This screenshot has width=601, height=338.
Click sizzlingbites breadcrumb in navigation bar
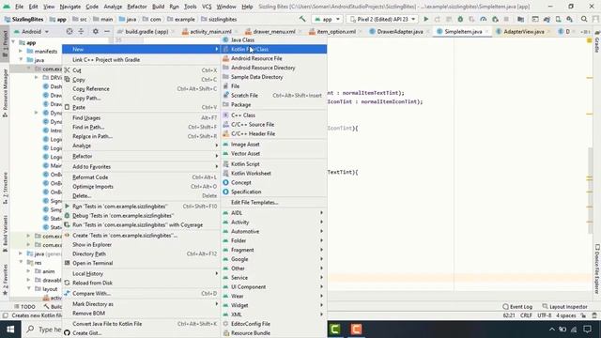pos(219,19)
